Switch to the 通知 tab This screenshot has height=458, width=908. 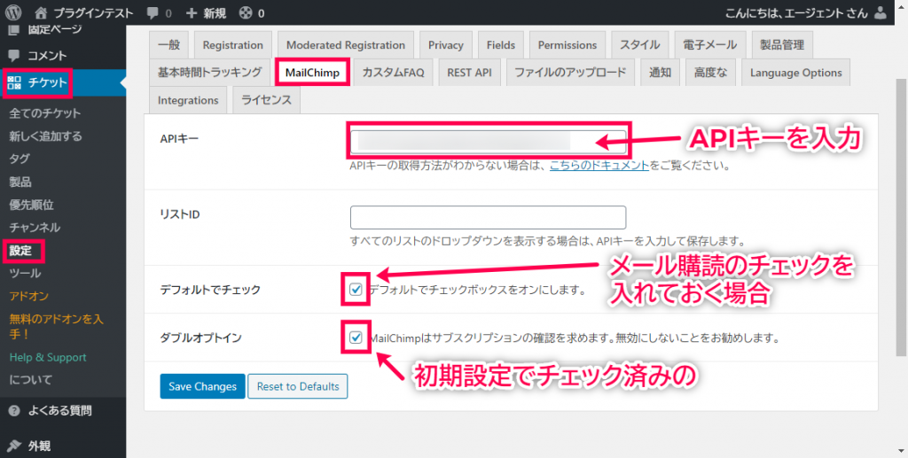(x=660, y=73)
